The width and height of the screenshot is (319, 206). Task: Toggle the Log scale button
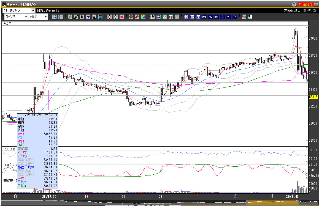pos(244,17)
